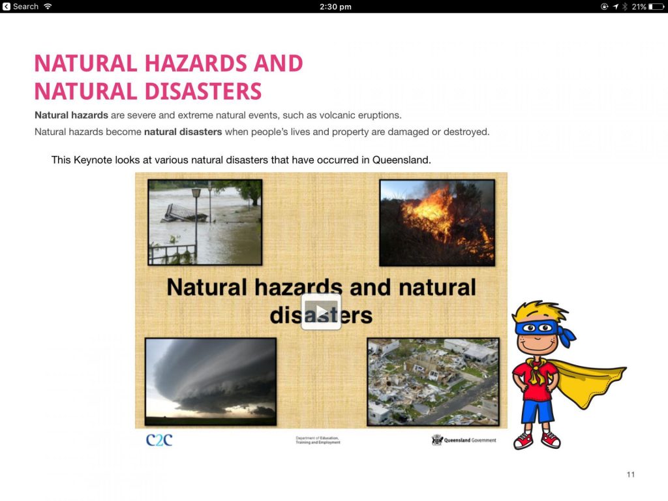Tap the bushfire photo thumbnail

[x=437, y=222]
